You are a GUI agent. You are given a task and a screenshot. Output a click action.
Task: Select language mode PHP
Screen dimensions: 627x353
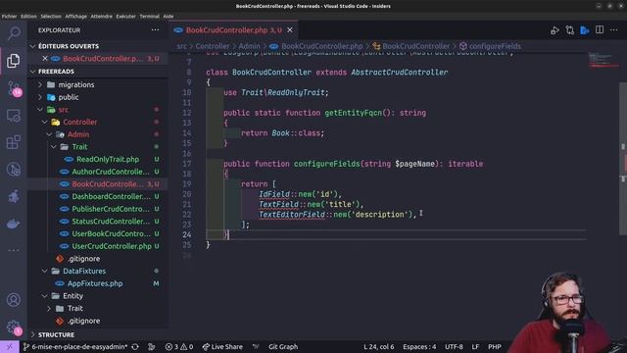pyautogui.click(x=495, y=346)
